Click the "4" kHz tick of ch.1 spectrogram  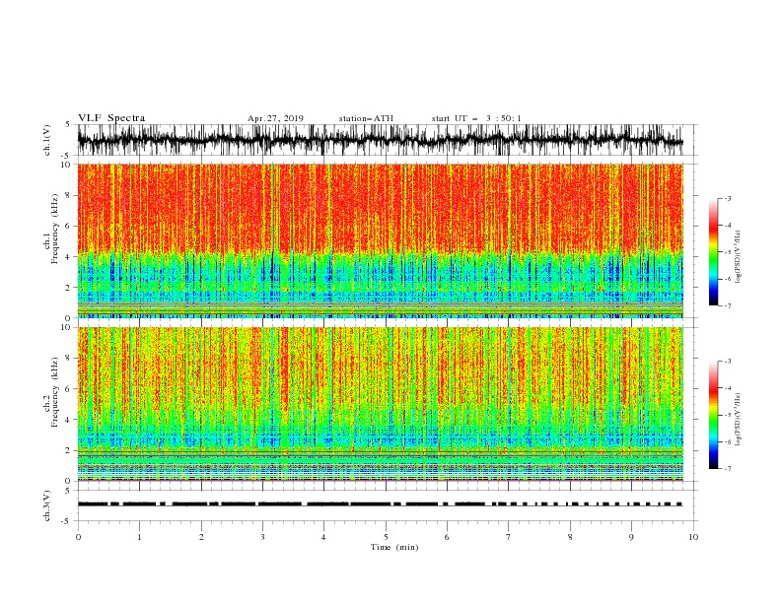pos(69,257)
